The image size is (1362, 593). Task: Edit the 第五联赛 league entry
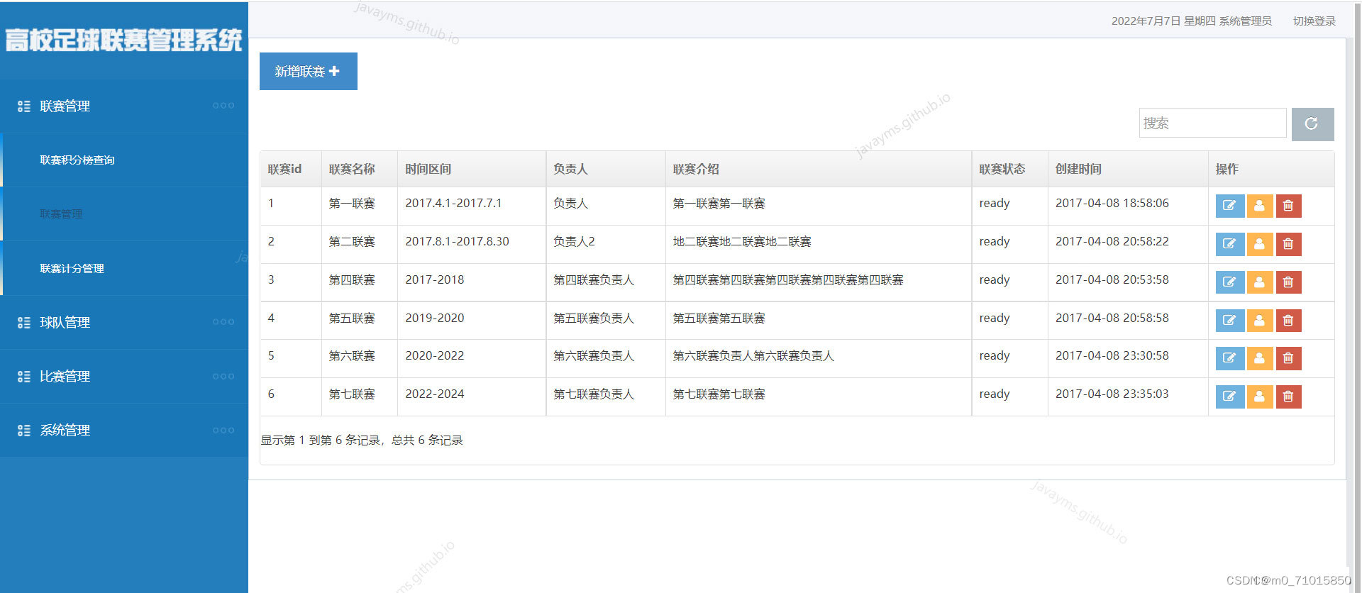click(x=1229, y=321)
